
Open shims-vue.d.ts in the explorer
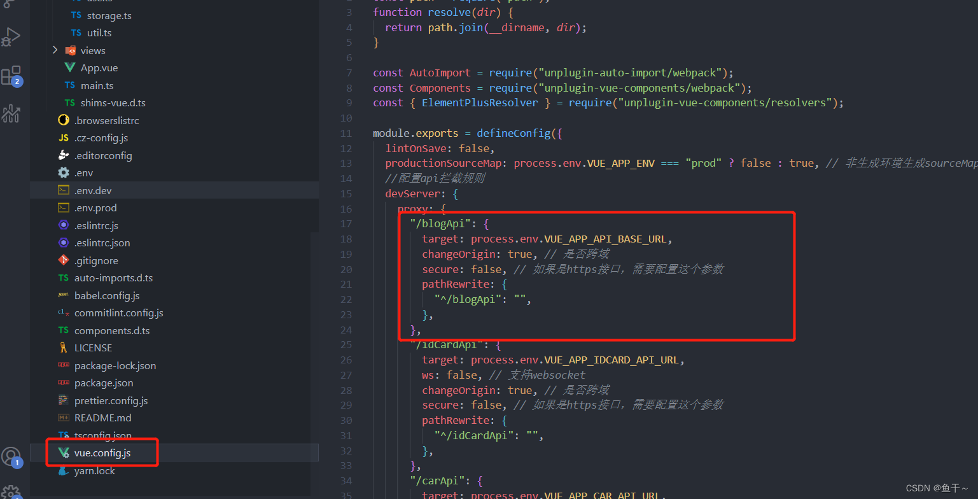113,102
